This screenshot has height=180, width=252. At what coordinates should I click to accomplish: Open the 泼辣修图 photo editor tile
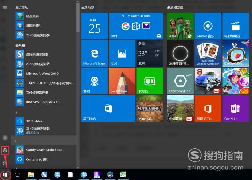(180, 54)
